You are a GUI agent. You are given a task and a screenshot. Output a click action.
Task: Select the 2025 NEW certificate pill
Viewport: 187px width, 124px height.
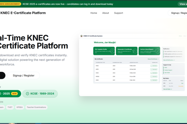click(x=10, y=94)
